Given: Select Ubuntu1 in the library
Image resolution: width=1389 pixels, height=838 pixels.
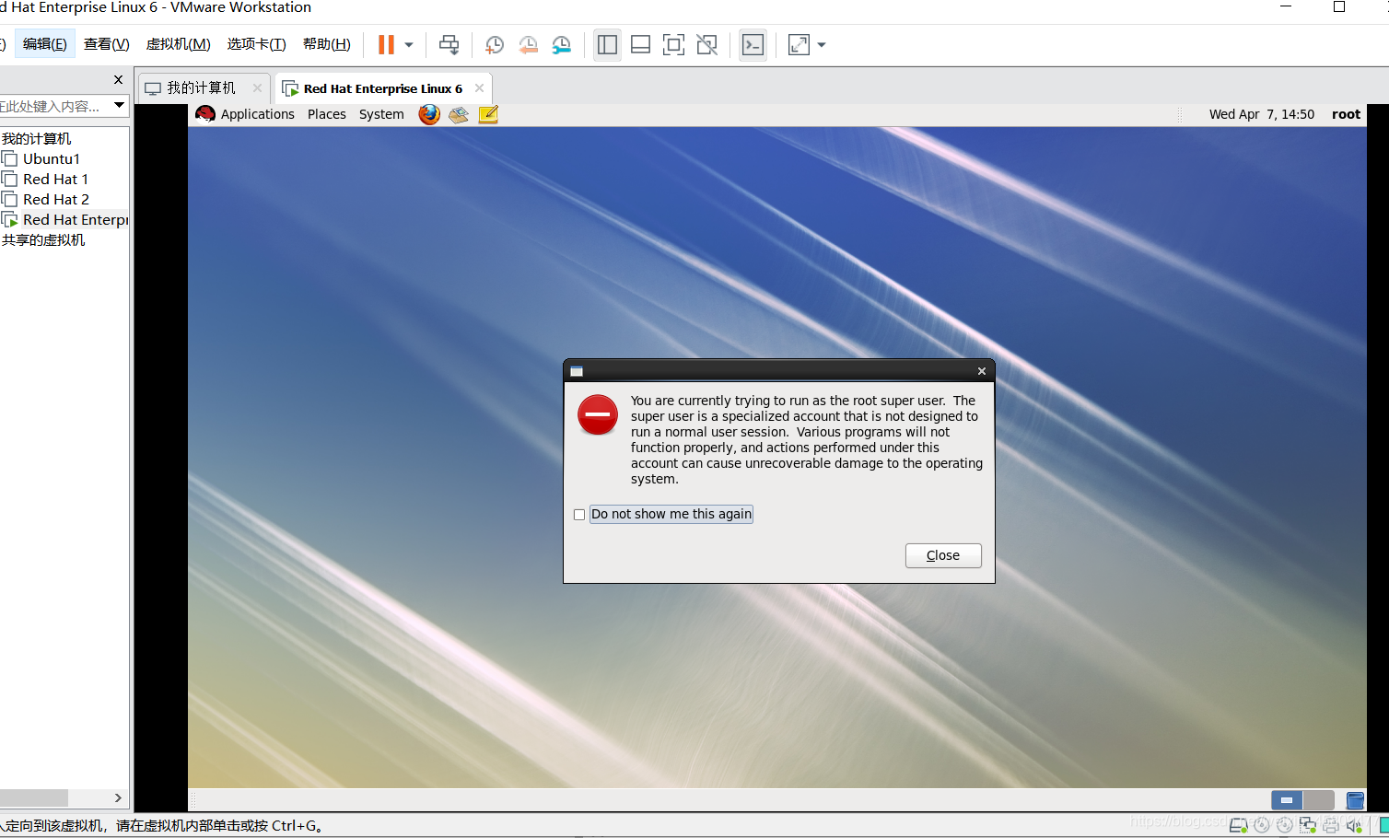Looking at the screenshot, I should click(x=51, y=159).
